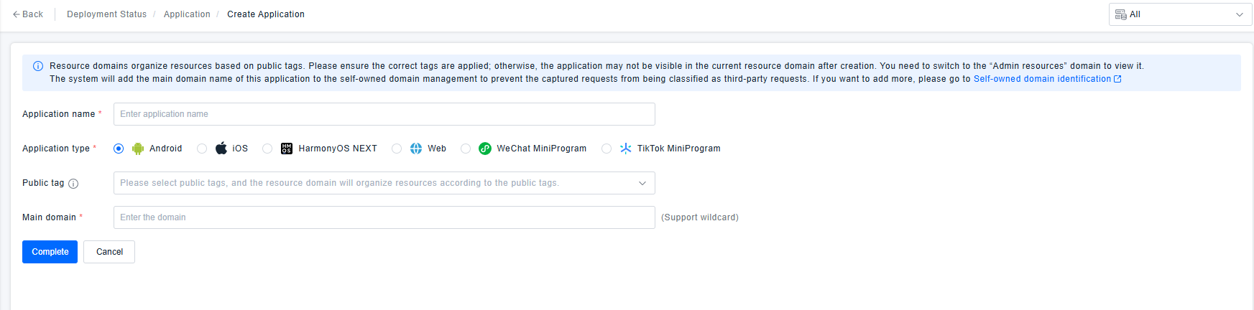Viewport: 1254px width, 310px height.
Task: Go to Deployment Status breadcrumb
Action: tap(106, 14)
